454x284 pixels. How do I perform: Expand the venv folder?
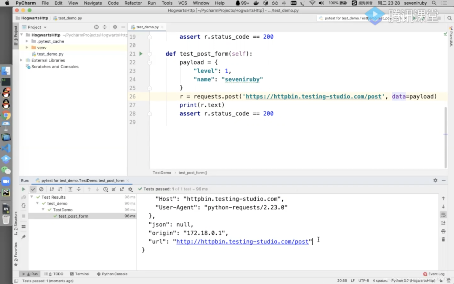[27, 47]
